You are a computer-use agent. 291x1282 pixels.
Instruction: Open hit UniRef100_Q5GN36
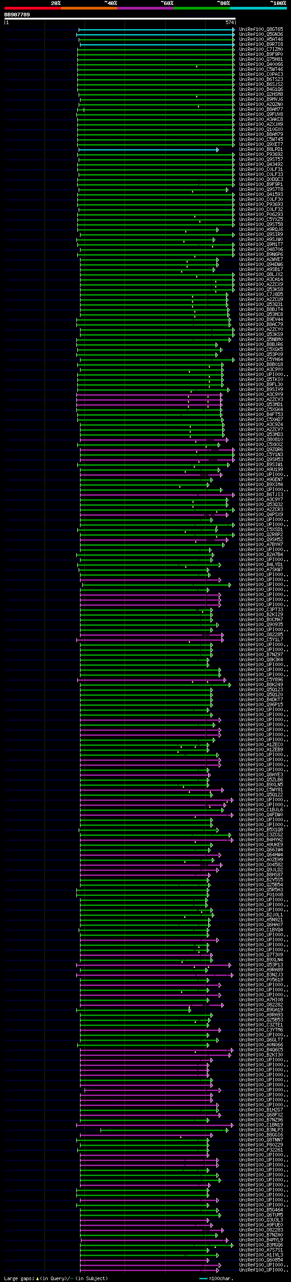point(261,35)
